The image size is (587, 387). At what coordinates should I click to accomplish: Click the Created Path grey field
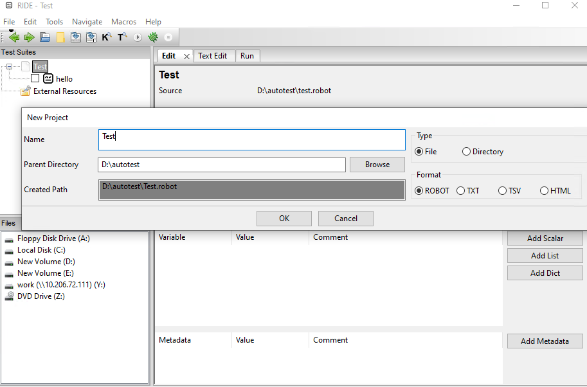click(x=252, y=190)
